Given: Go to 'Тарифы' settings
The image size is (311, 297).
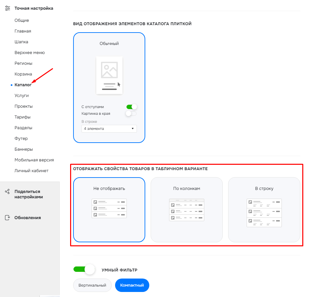Looking at the screenshot, I should [x=22, y=117].
